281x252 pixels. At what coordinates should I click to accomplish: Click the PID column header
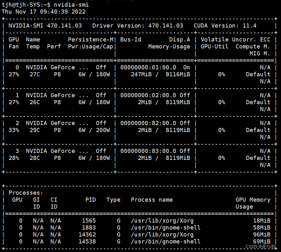(91, 200)
